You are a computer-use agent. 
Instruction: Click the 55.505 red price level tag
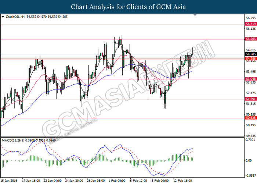tap(251, 39)
